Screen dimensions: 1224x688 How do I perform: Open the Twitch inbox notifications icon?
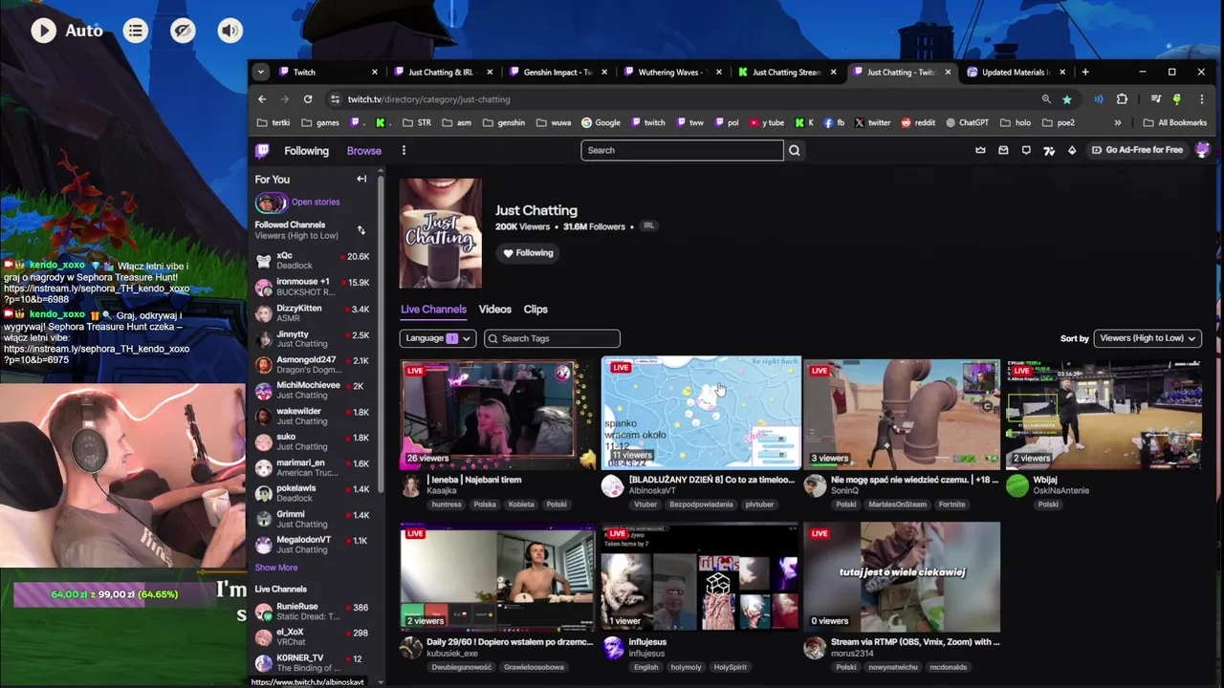(x=1003, y=150)
